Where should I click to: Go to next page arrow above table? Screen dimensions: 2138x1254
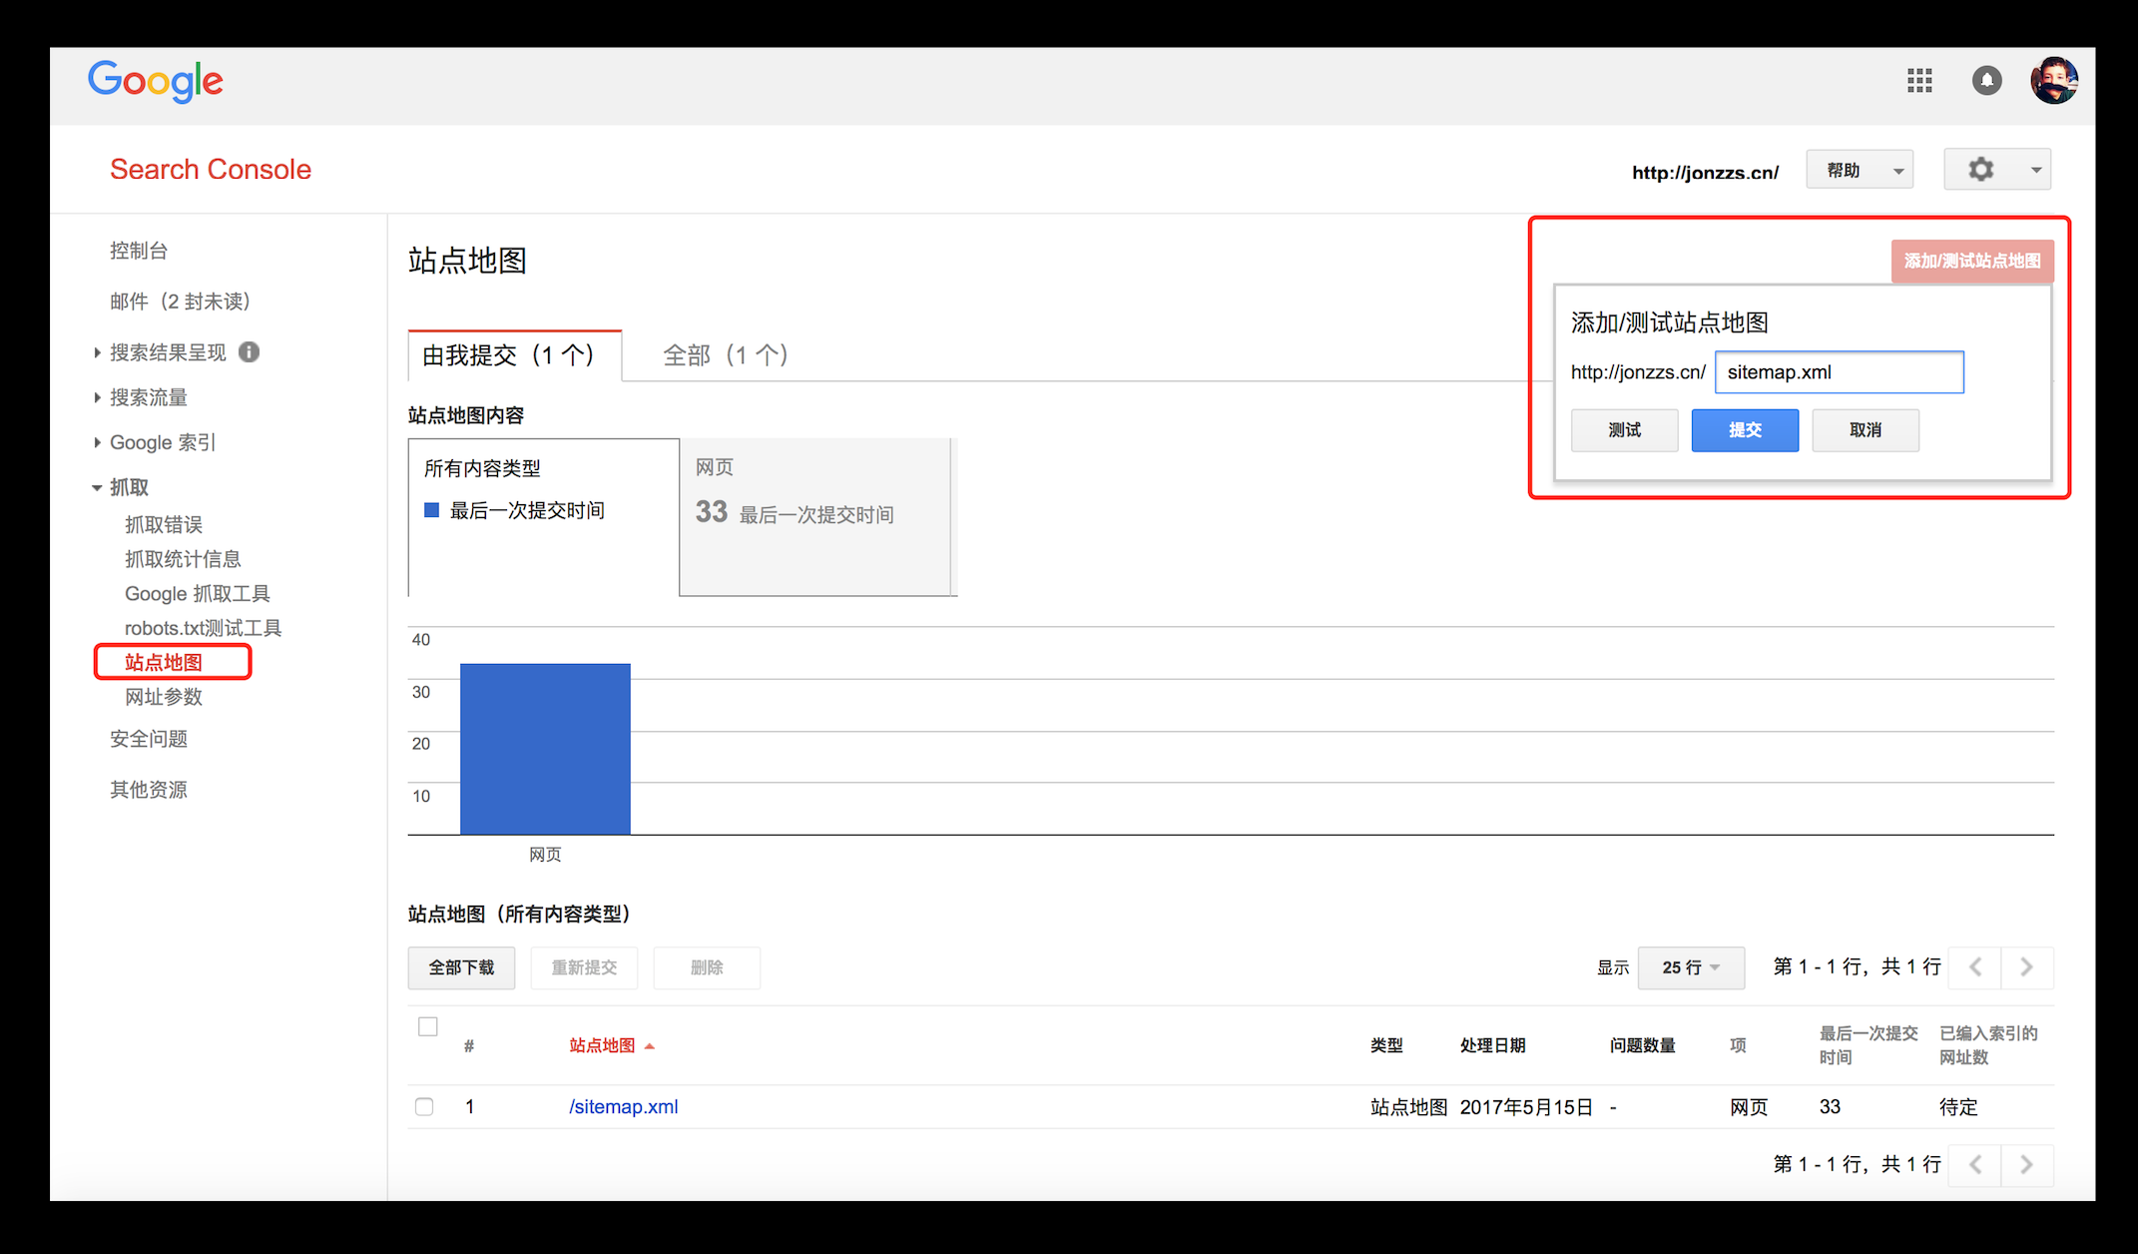(2026, 966)
